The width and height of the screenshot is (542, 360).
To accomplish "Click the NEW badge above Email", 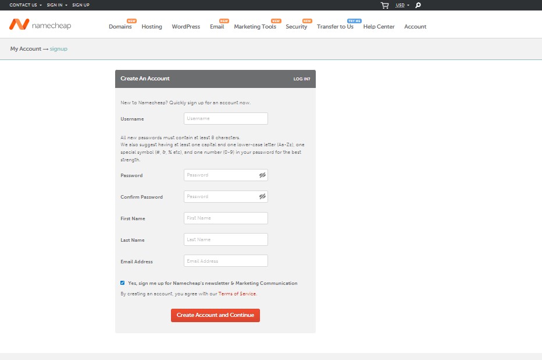I will [224, 21].
